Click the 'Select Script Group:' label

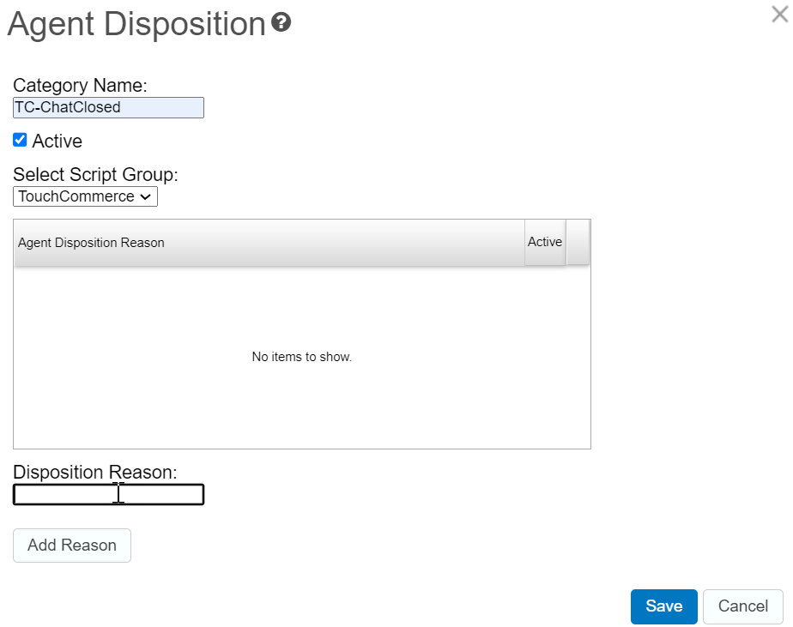[x=95, y=175]
